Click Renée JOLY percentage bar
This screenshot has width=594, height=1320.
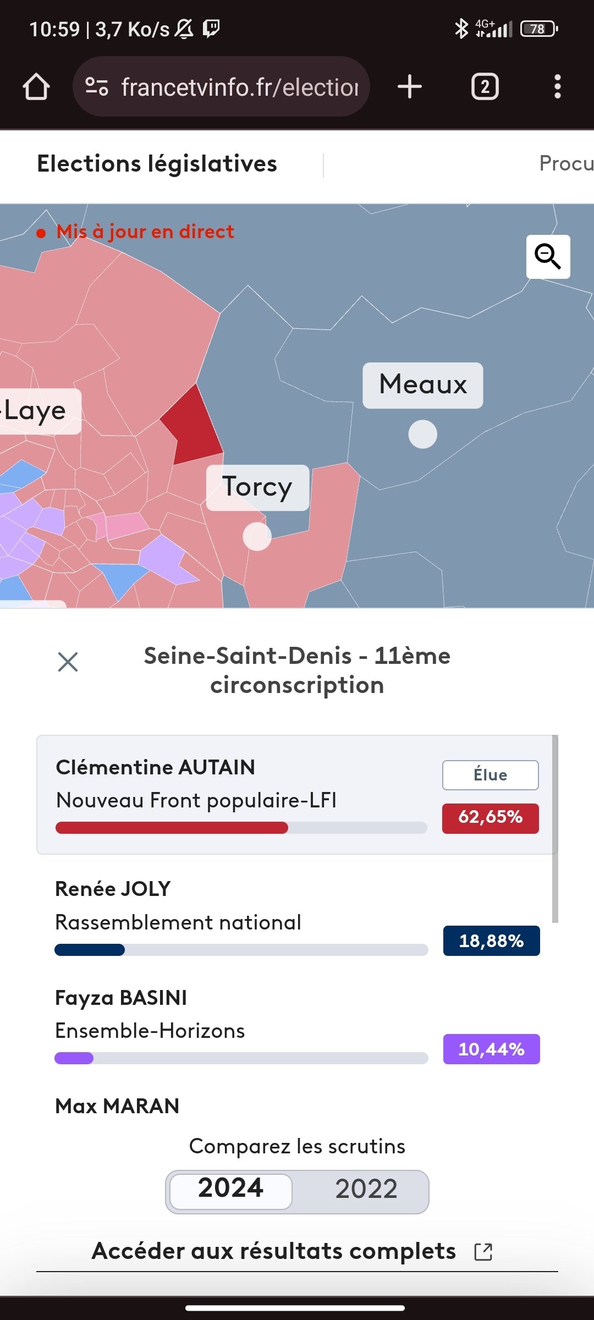click(x=241, y=950)
